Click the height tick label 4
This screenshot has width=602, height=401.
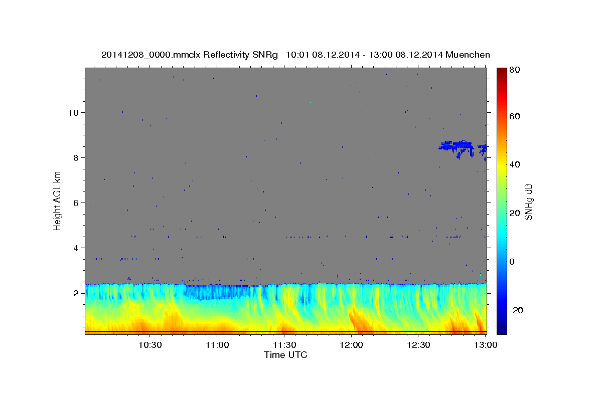coord(76,248)
